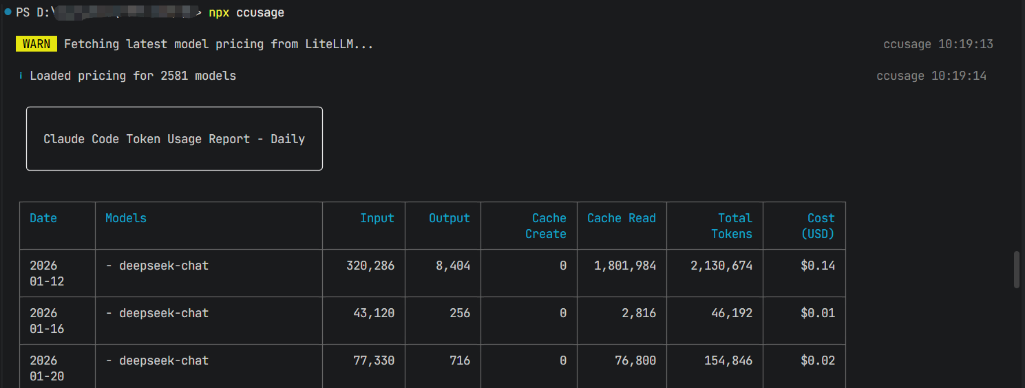Click the 'Cache Create' column header
The height and width of the screenshot is (388, 1025).
click(546, 226)
